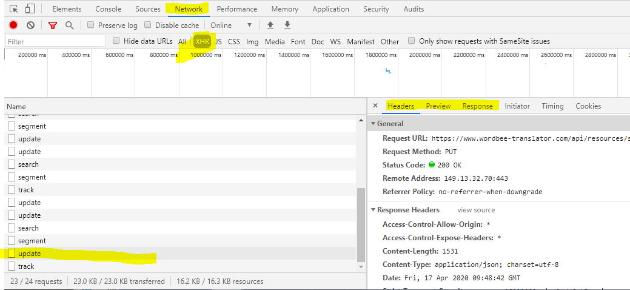Click the export HAR download arrow
Viewport: 630px width, 290px height.
[287, 25]
